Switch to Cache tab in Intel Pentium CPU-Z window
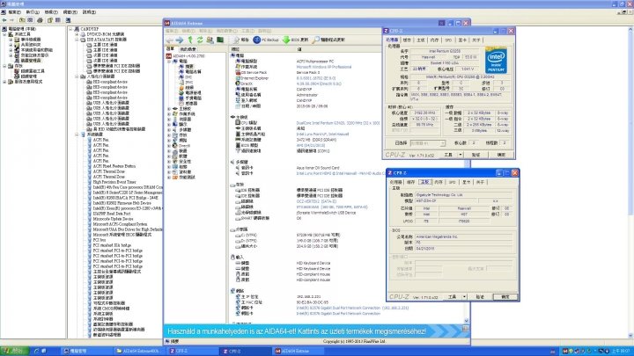Image resolution: width=634 pixels, height=356 pixels. pyautogui.click(x=407, y=40)
